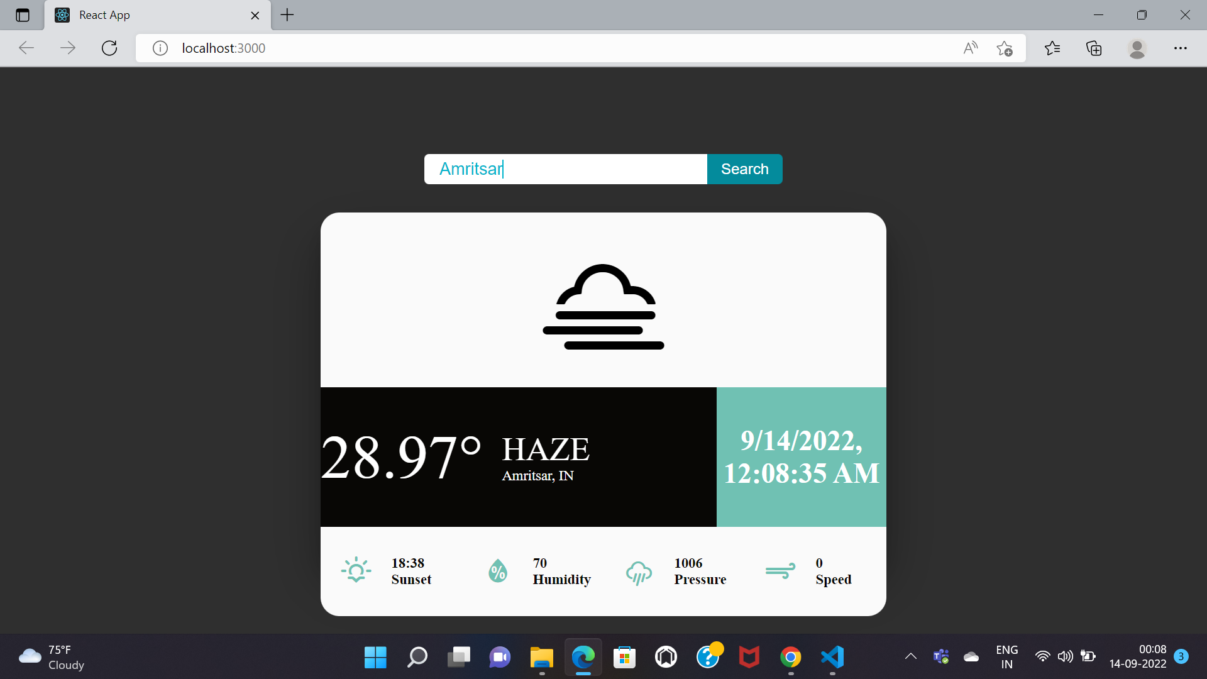This screenshot has width=1207, height=679.
Task: Click the wind speed icon
Action: pyautogui.click(x=780, y=570)
